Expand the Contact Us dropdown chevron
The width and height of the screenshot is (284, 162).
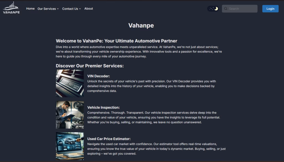[80, 9]
